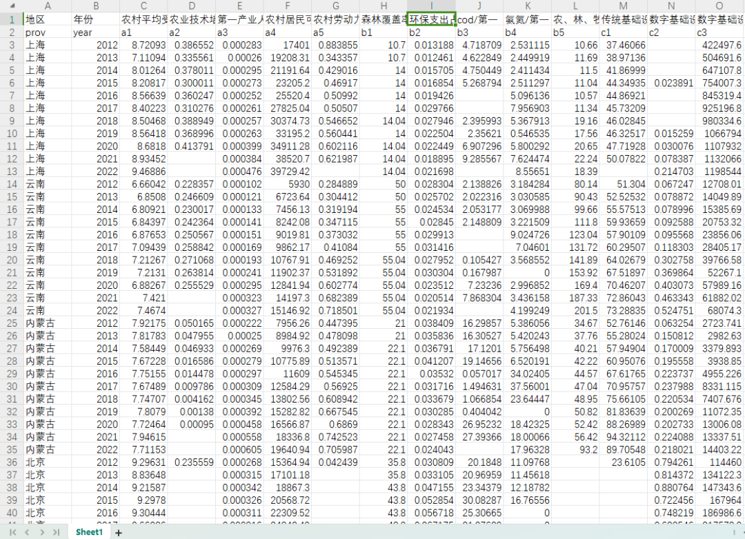Click the next sheet arrow
745x539 pixels.
click(x=42, y=532)
